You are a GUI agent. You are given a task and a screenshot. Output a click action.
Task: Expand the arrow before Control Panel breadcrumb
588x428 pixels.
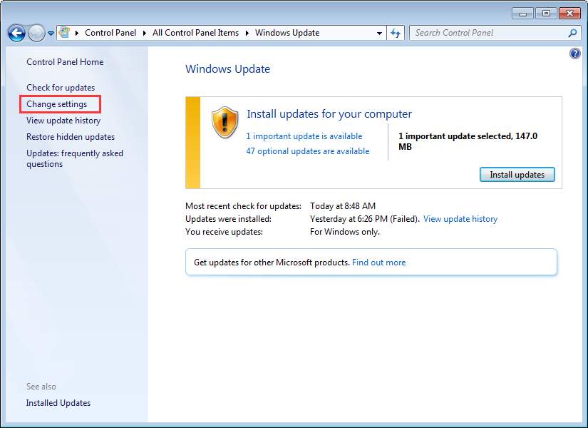coord(76,33)
